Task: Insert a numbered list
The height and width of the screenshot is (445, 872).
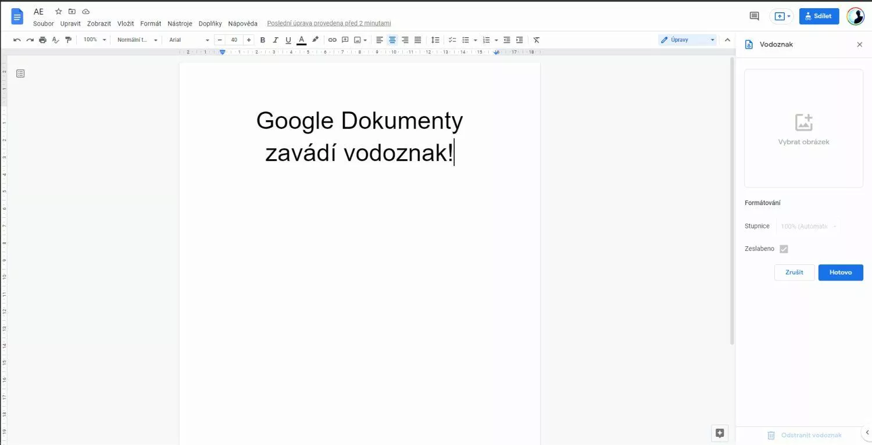Action: 487,40
